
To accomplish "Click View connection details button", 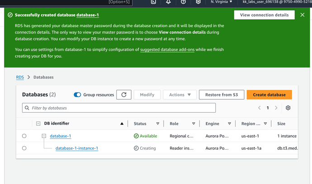I will pos(264,15).
